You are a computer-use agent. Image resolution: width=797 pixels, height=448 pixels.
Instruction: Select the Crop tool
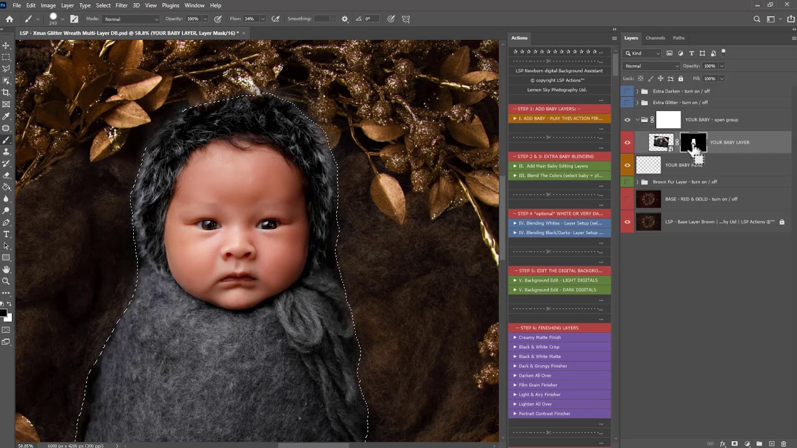coord(6,93)
